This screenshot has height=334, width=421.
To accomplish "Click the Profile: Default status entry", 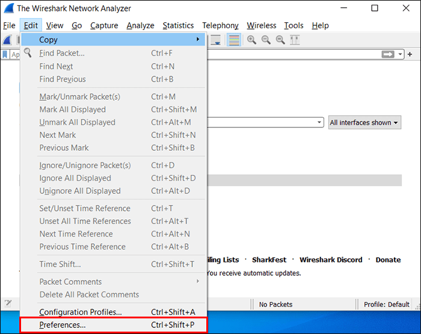I will click(x=386, y=305).
